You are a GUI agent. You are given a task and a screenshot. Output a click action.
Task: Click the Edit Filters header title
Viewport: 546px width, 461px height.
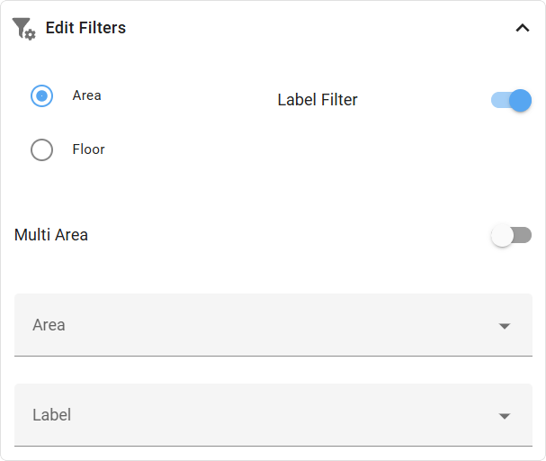[85, 28]
